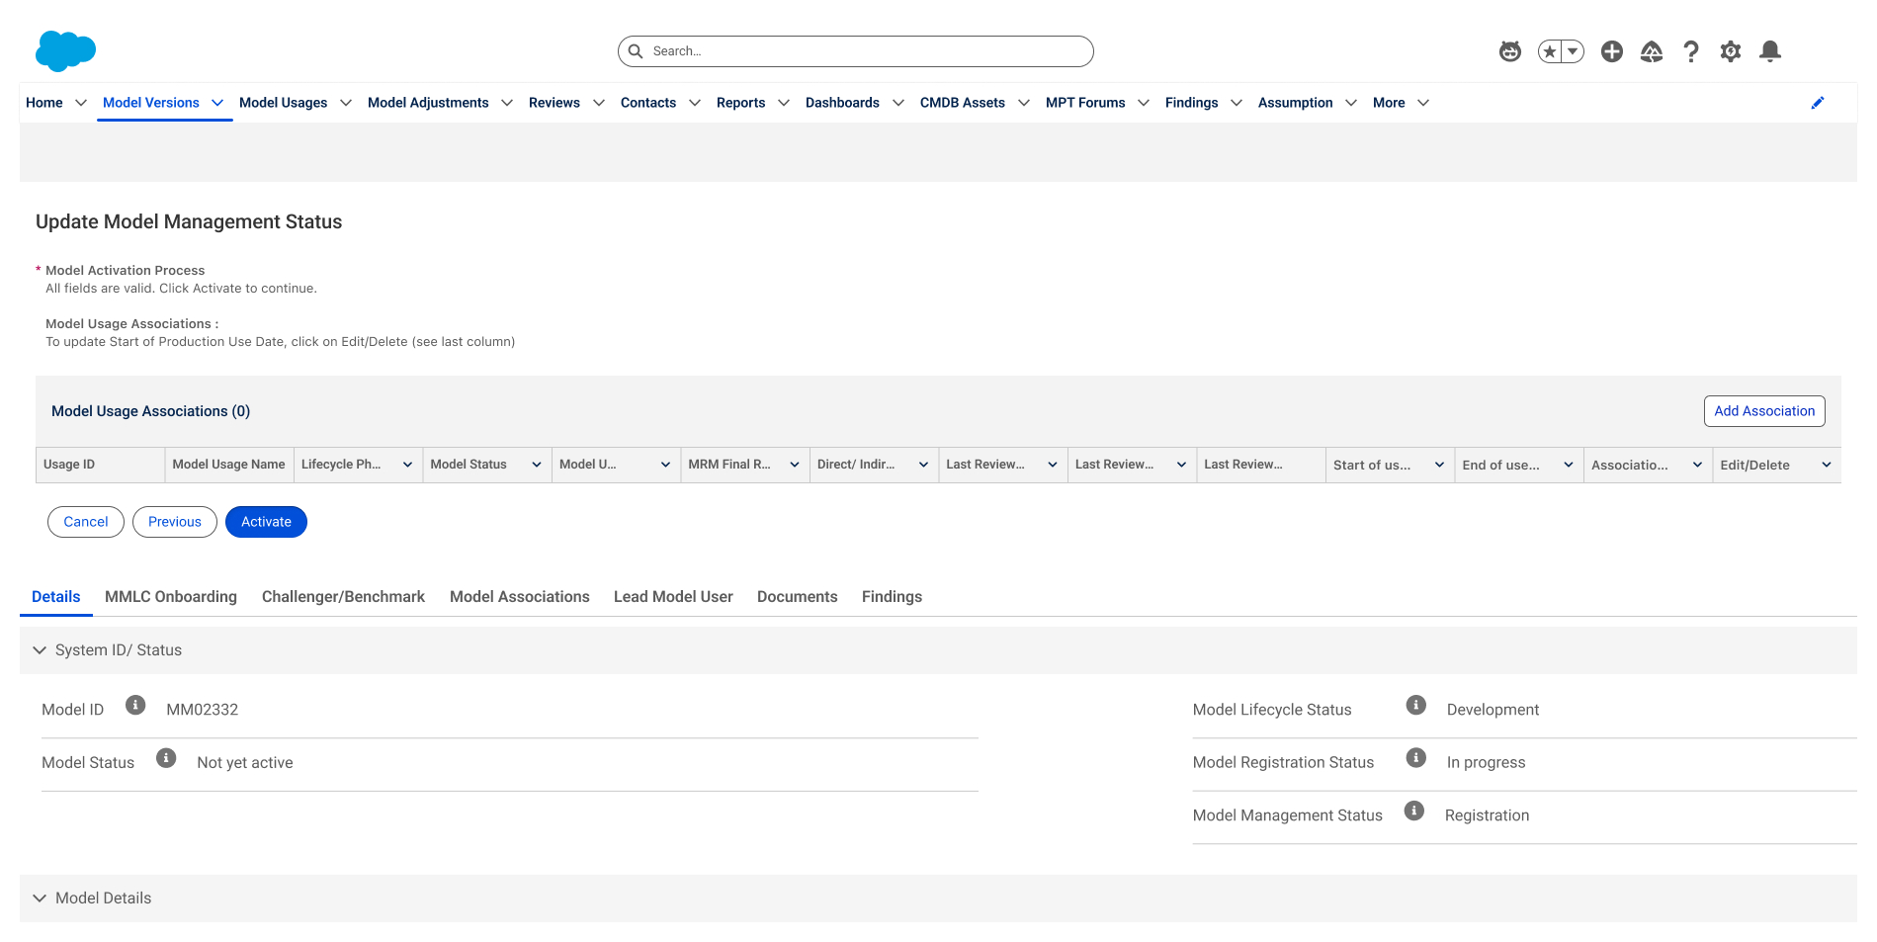This screenshot has width=1877, height=942.
Task: Click Add Association button
Action: 1764,411
